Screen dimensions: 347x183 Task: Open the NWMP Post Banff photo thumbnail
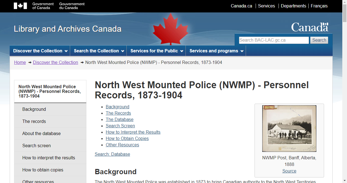[x=289, y=128]
